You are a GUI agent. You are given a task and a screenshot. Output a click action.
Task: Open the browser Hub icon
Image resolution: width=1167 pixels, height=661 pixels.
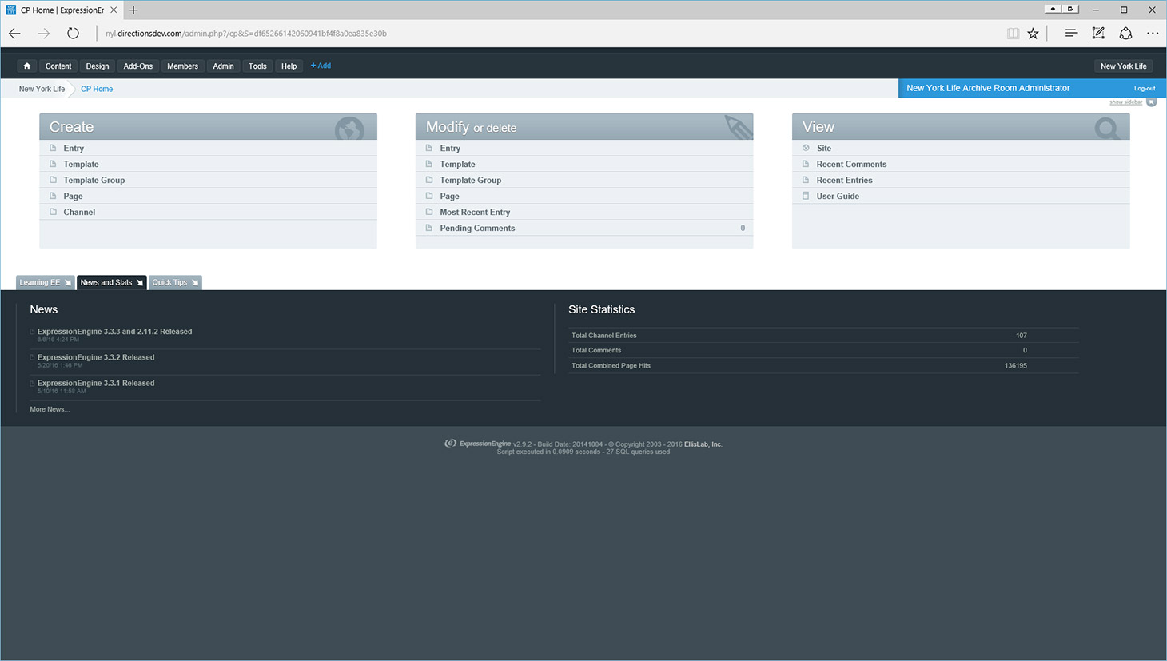click(x=1071, y=34)
